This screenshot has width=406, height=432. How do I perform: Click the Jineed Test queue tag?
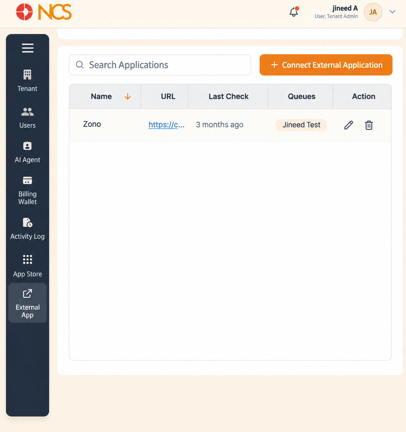click(301, 125)
